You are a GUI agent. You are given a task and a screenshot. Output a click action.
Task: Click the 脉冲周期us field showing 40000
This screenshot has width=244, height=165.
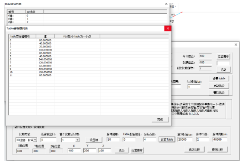click(220, 140)
